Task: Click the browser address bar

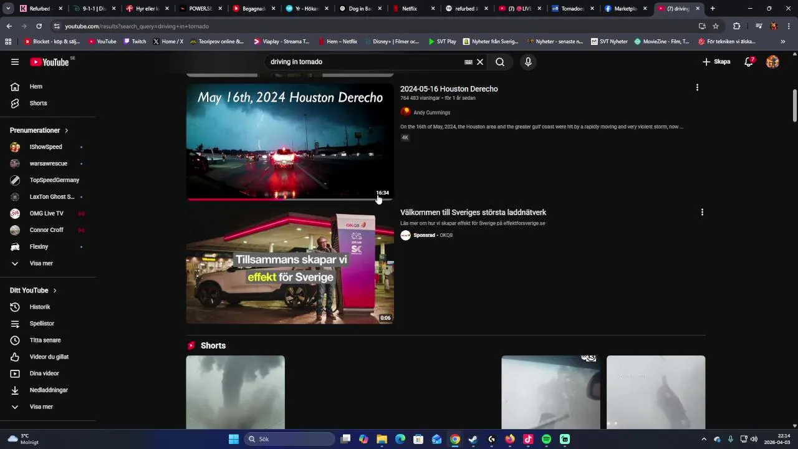Action: [374, 26]
